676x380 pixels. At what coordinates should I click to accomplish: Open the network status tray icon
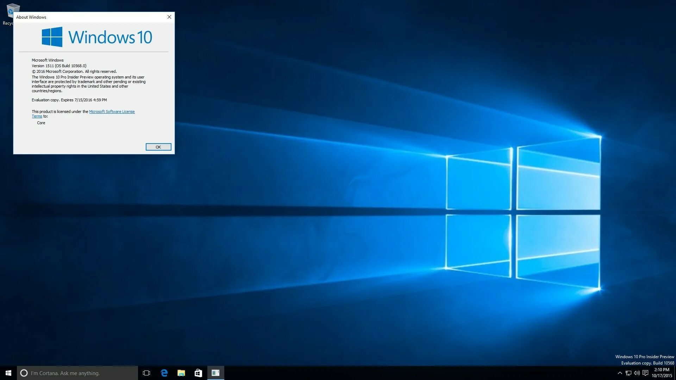[x=628, y=373]
